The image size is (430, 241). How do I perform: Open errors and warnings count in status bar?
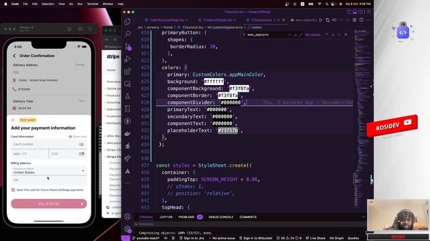coord(289,238)
